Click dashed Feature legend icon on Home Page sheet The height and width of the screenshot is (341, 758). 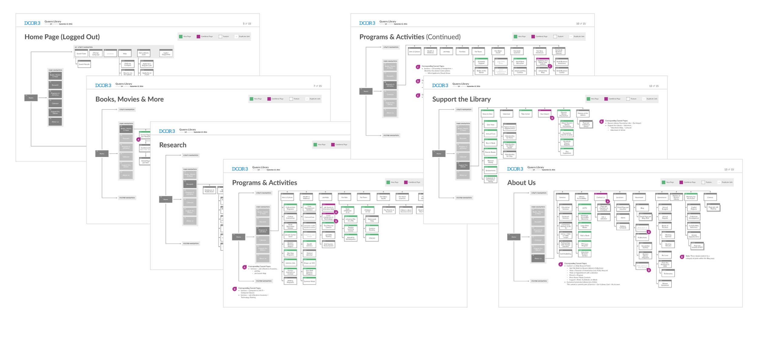coord(220,36)
